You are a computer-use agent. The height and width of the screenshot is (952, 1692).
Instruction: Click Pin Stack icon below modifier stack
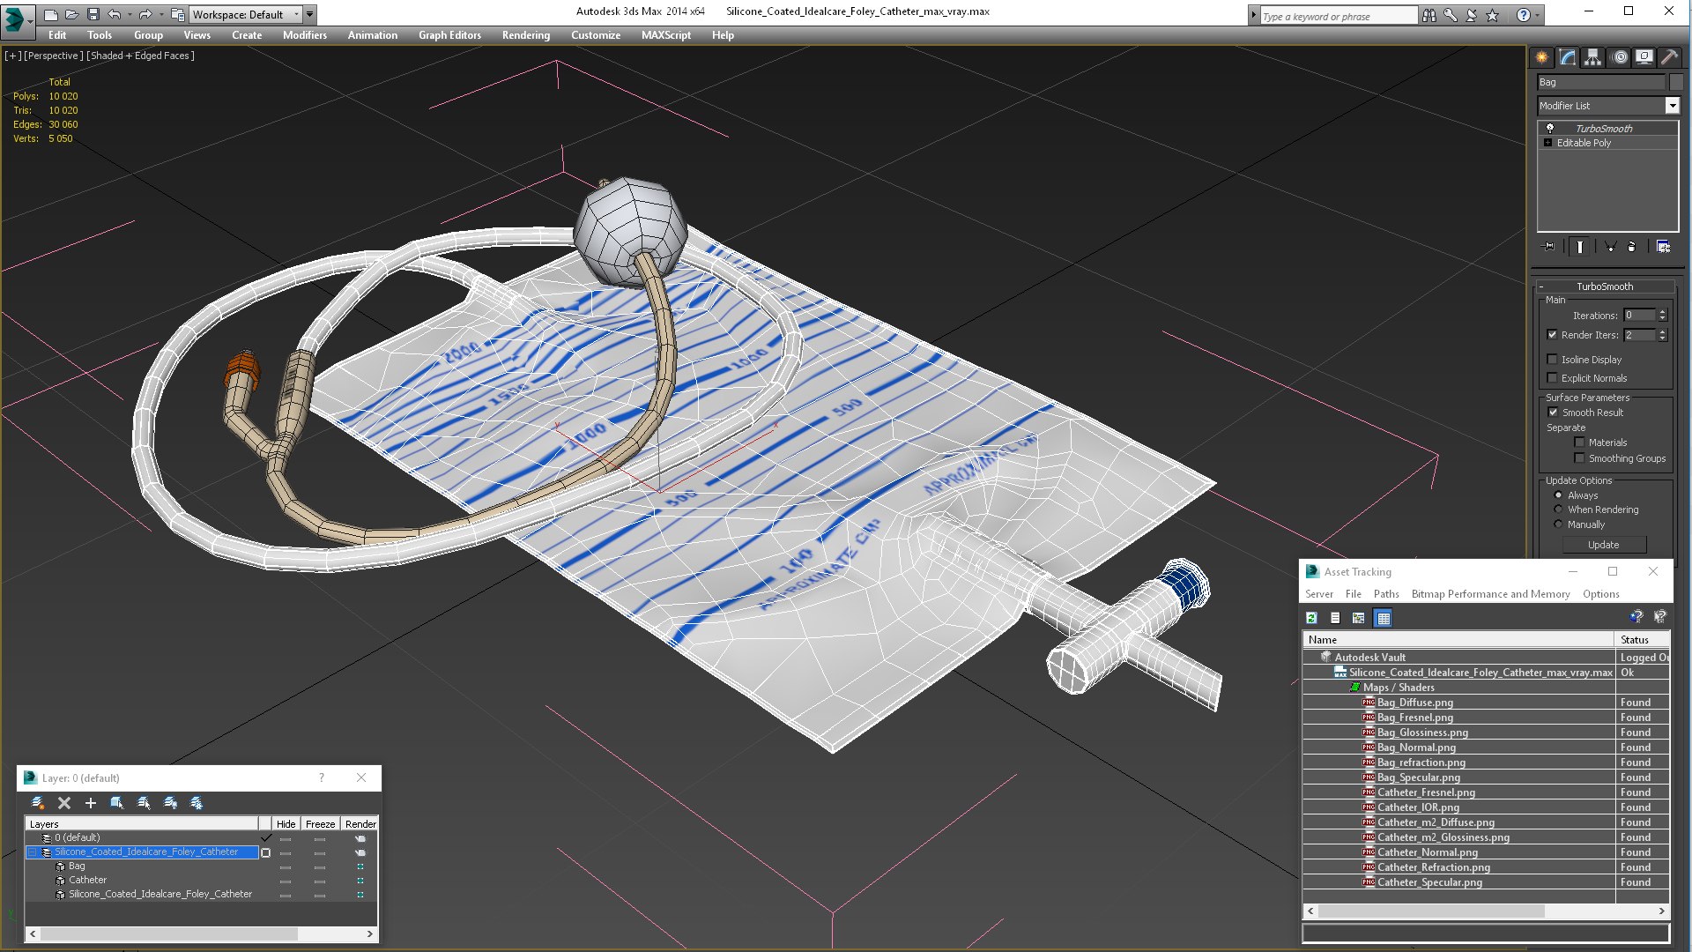pos(1550,247)
